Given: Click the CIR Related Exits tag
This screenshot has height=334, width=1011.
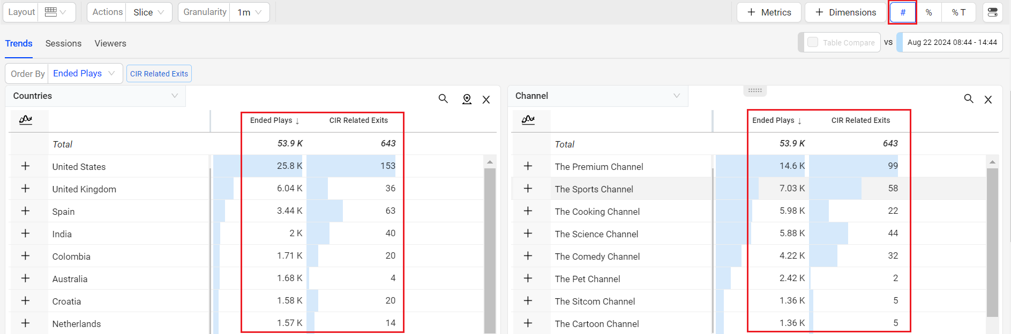Looking at the screenshot, I should click(159, 74).
